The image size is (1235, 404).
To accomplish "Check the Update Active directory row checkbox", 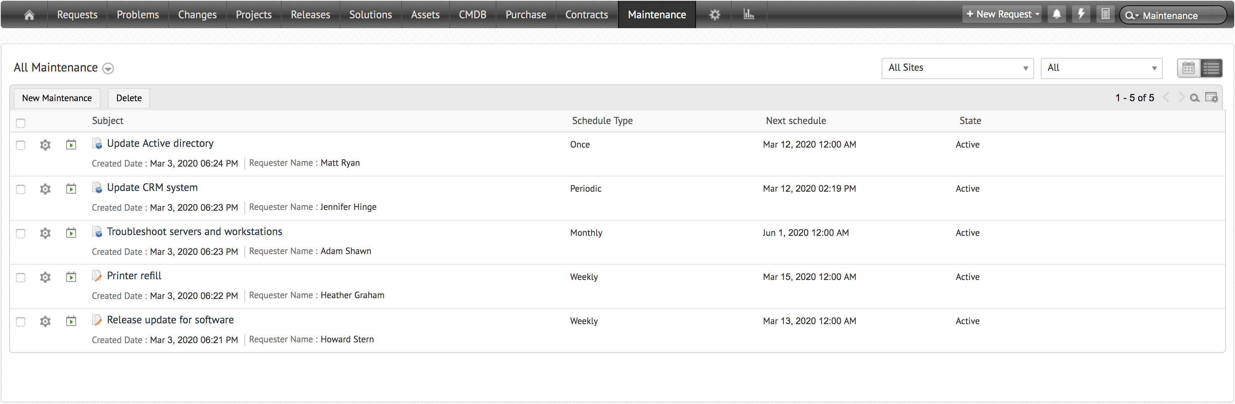I will coord(21,145).
